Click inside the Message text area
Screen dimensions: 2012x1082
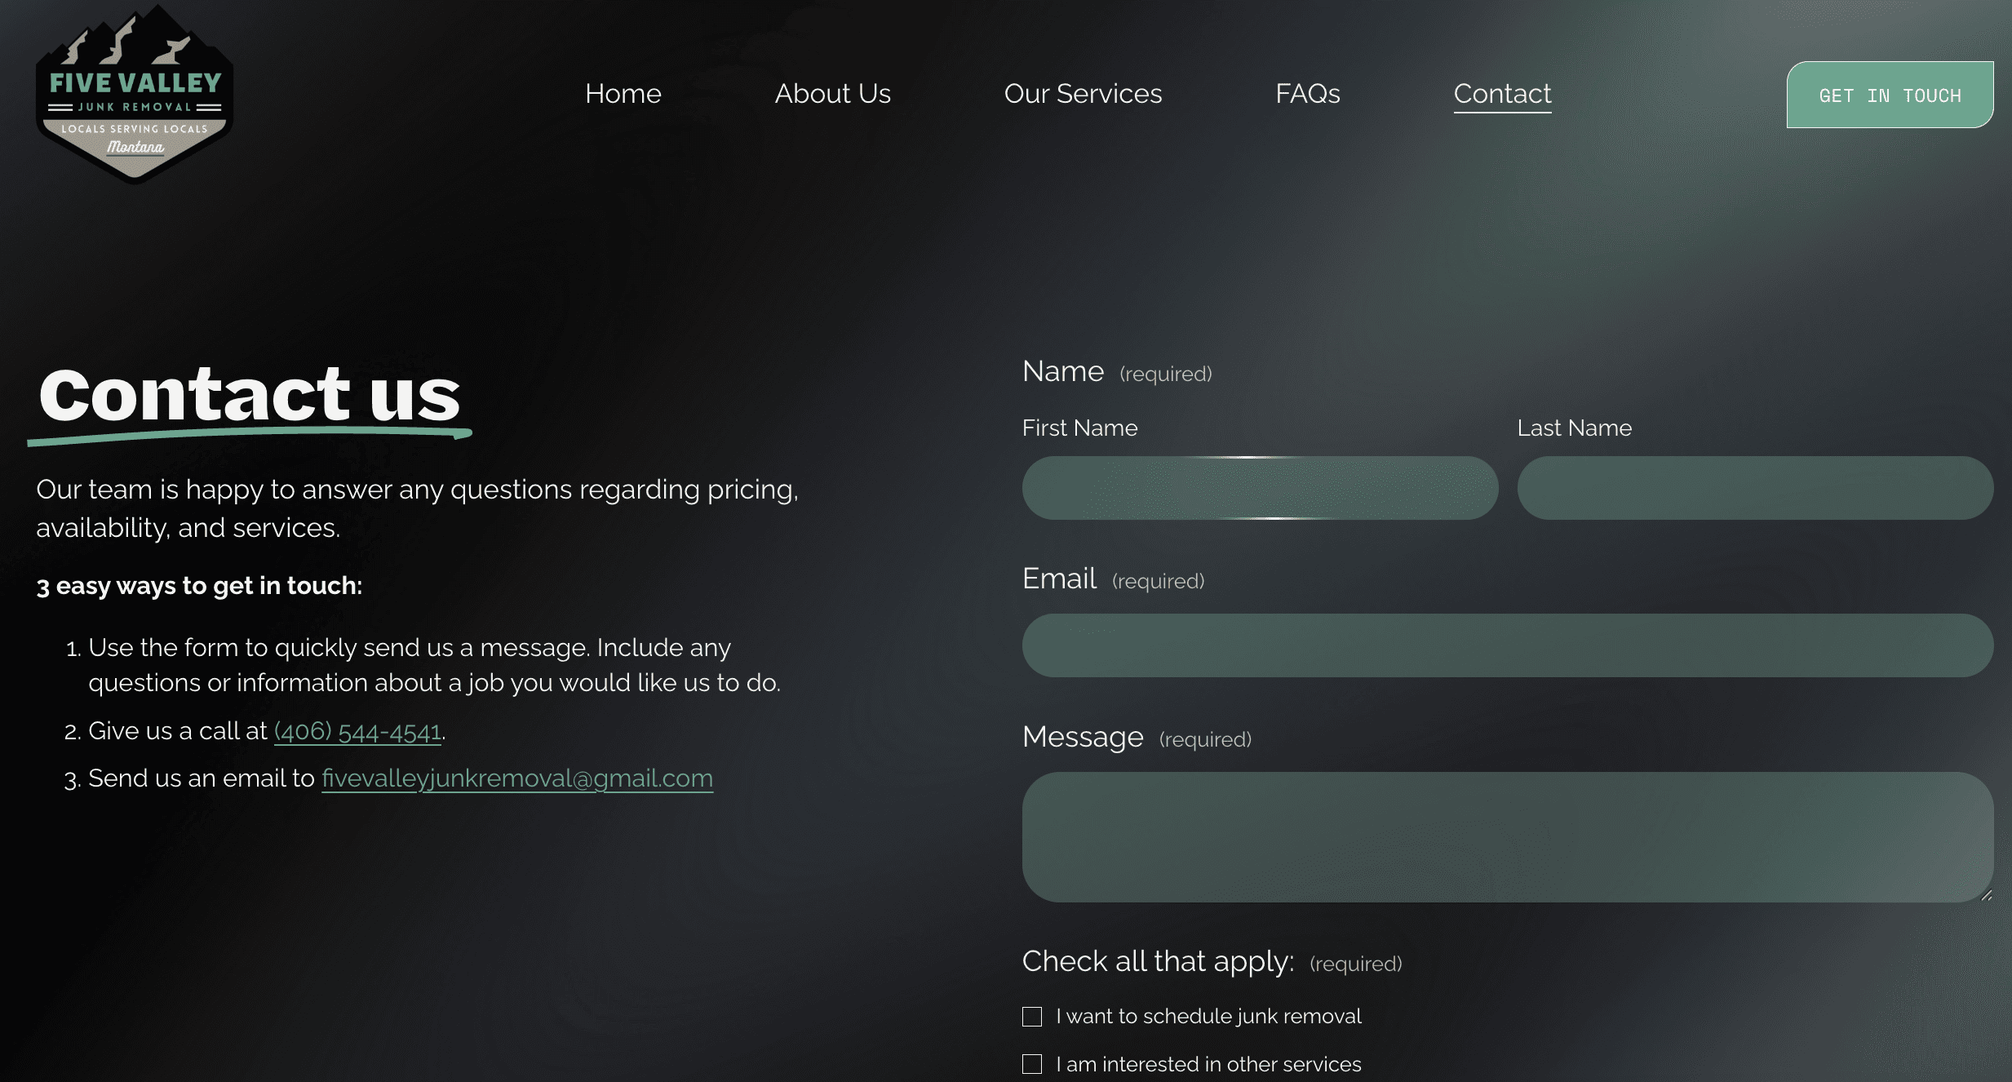(1507, 836)
